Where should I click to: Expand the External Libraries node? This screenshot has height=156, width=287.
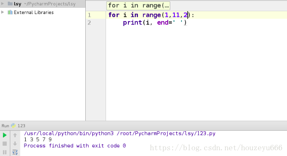click(2, 12)
